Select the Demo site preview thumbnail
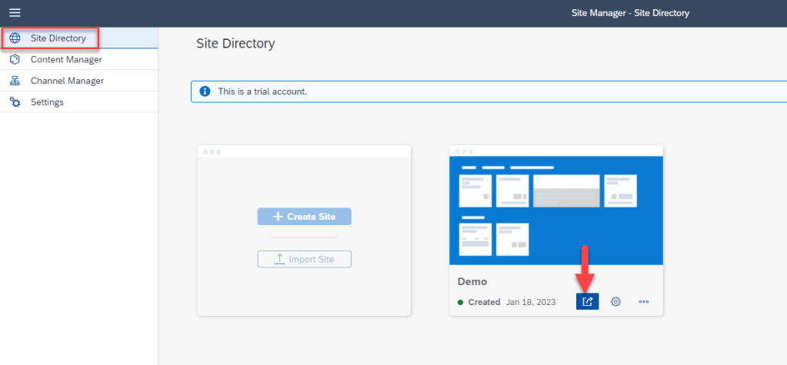The height and width of the screenshot is (365, 787). tap(555, 210)
